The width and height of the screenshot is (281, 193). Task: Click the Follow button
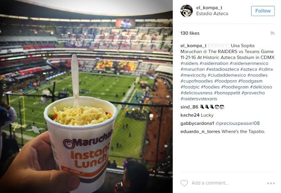[x=263, y=11]
